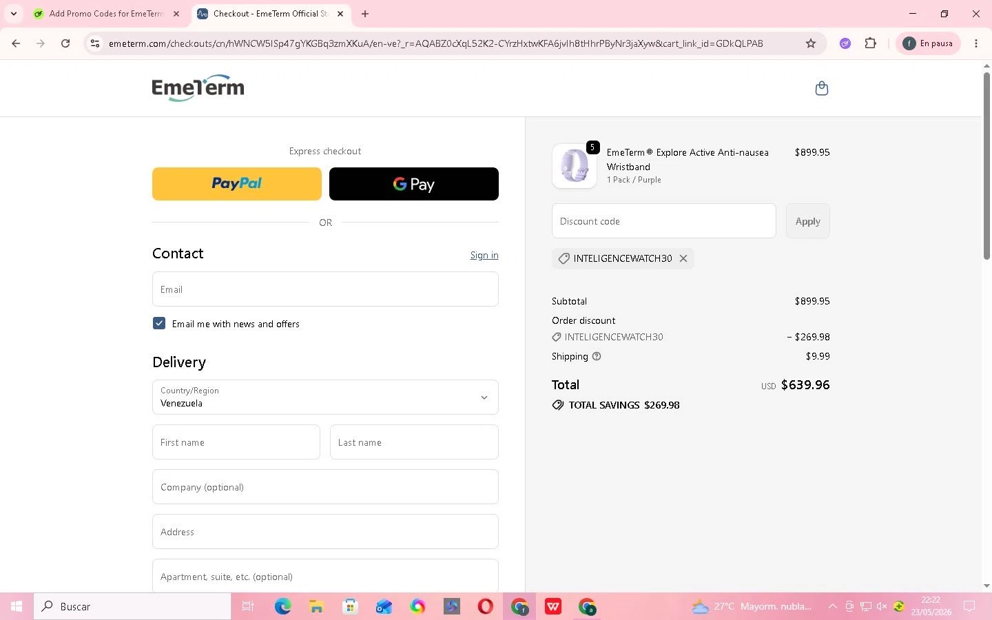This screenshot has width=992, height=620.
Task: Open the shopping cart bag icon
Action: click(821, 88)
